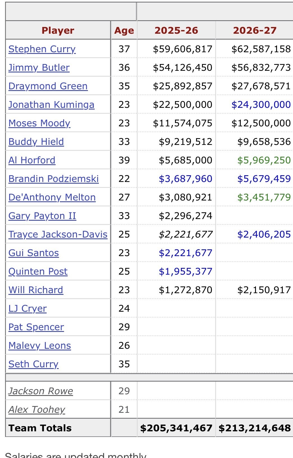Open Quinten Post's profile

click(x=38, y=271)
